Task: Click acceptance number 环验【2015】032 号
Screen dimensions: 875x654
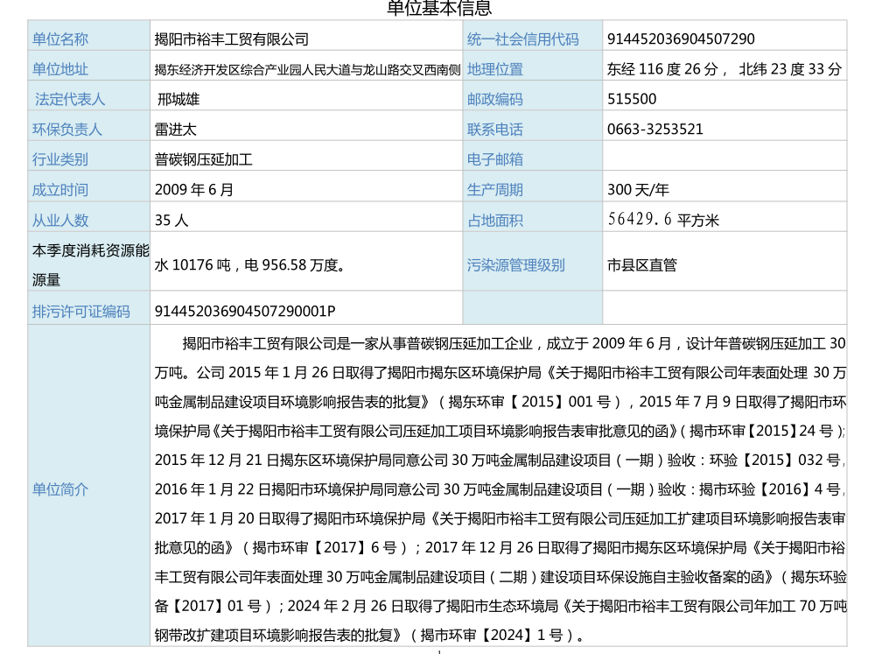Action: [x=774, y=461]
